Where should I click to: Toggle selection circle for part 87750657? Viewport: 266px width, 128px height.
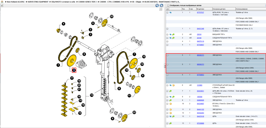tap(167, 45)
